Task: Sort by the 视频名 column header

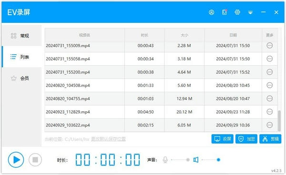Action: tap(85, 35)
